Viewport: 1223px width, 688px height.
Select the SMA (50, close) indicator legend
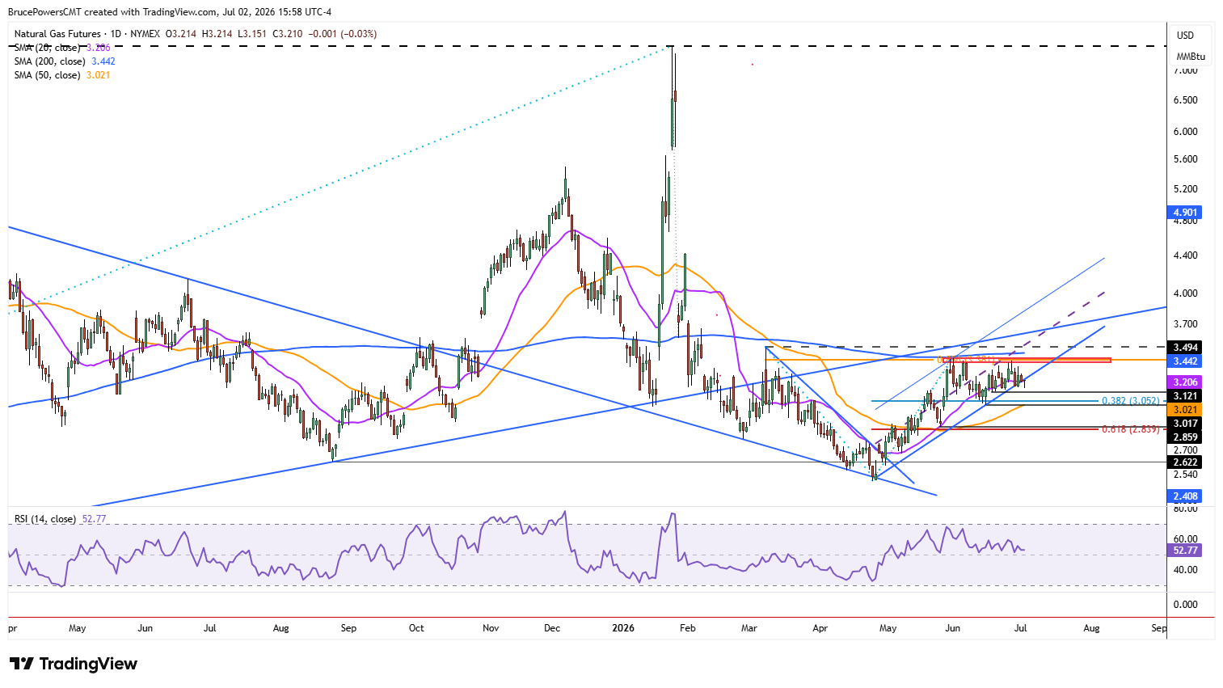pyautogui.click(x=62, y=75)
